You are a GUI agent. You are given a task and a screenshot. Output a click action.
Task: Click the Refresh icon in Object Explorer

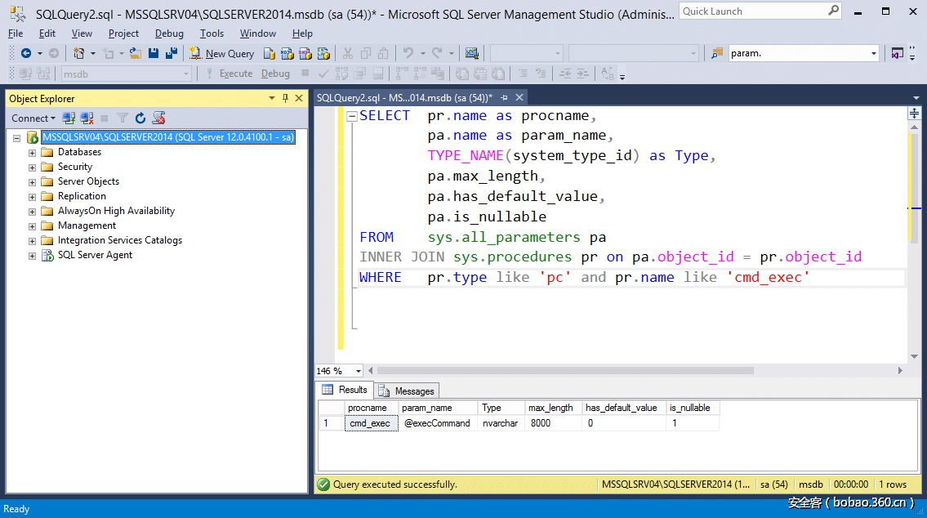point(140,118)
